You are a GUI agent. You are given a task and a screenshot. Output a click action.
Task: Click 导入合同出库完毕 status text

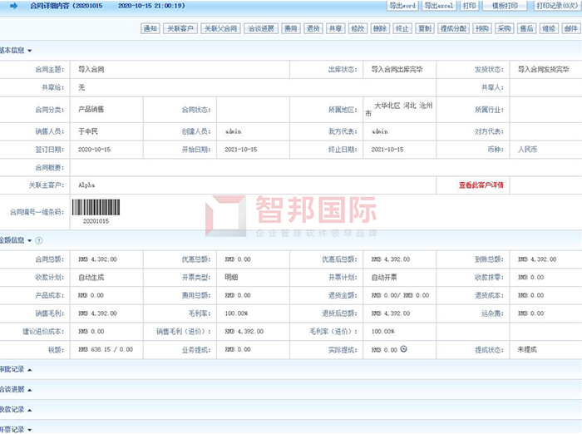(397, 70)
